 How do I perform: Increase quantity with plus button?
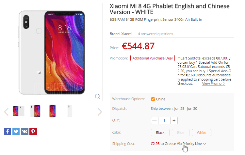click(x=174, y=121)
